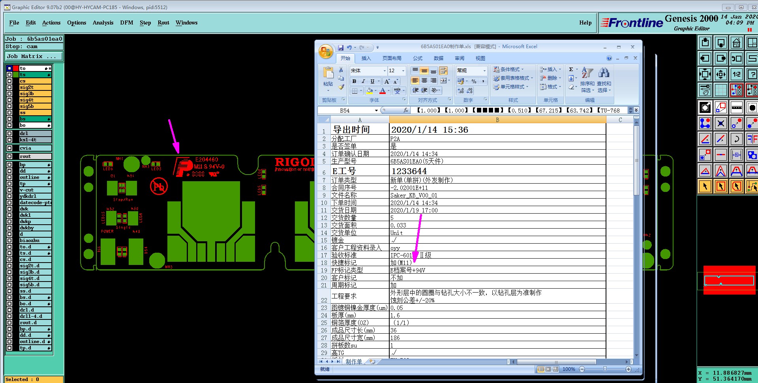Screen dimensions: 758x383
Task: Click the Cut scissors icon in Excel
Action: 341,70
